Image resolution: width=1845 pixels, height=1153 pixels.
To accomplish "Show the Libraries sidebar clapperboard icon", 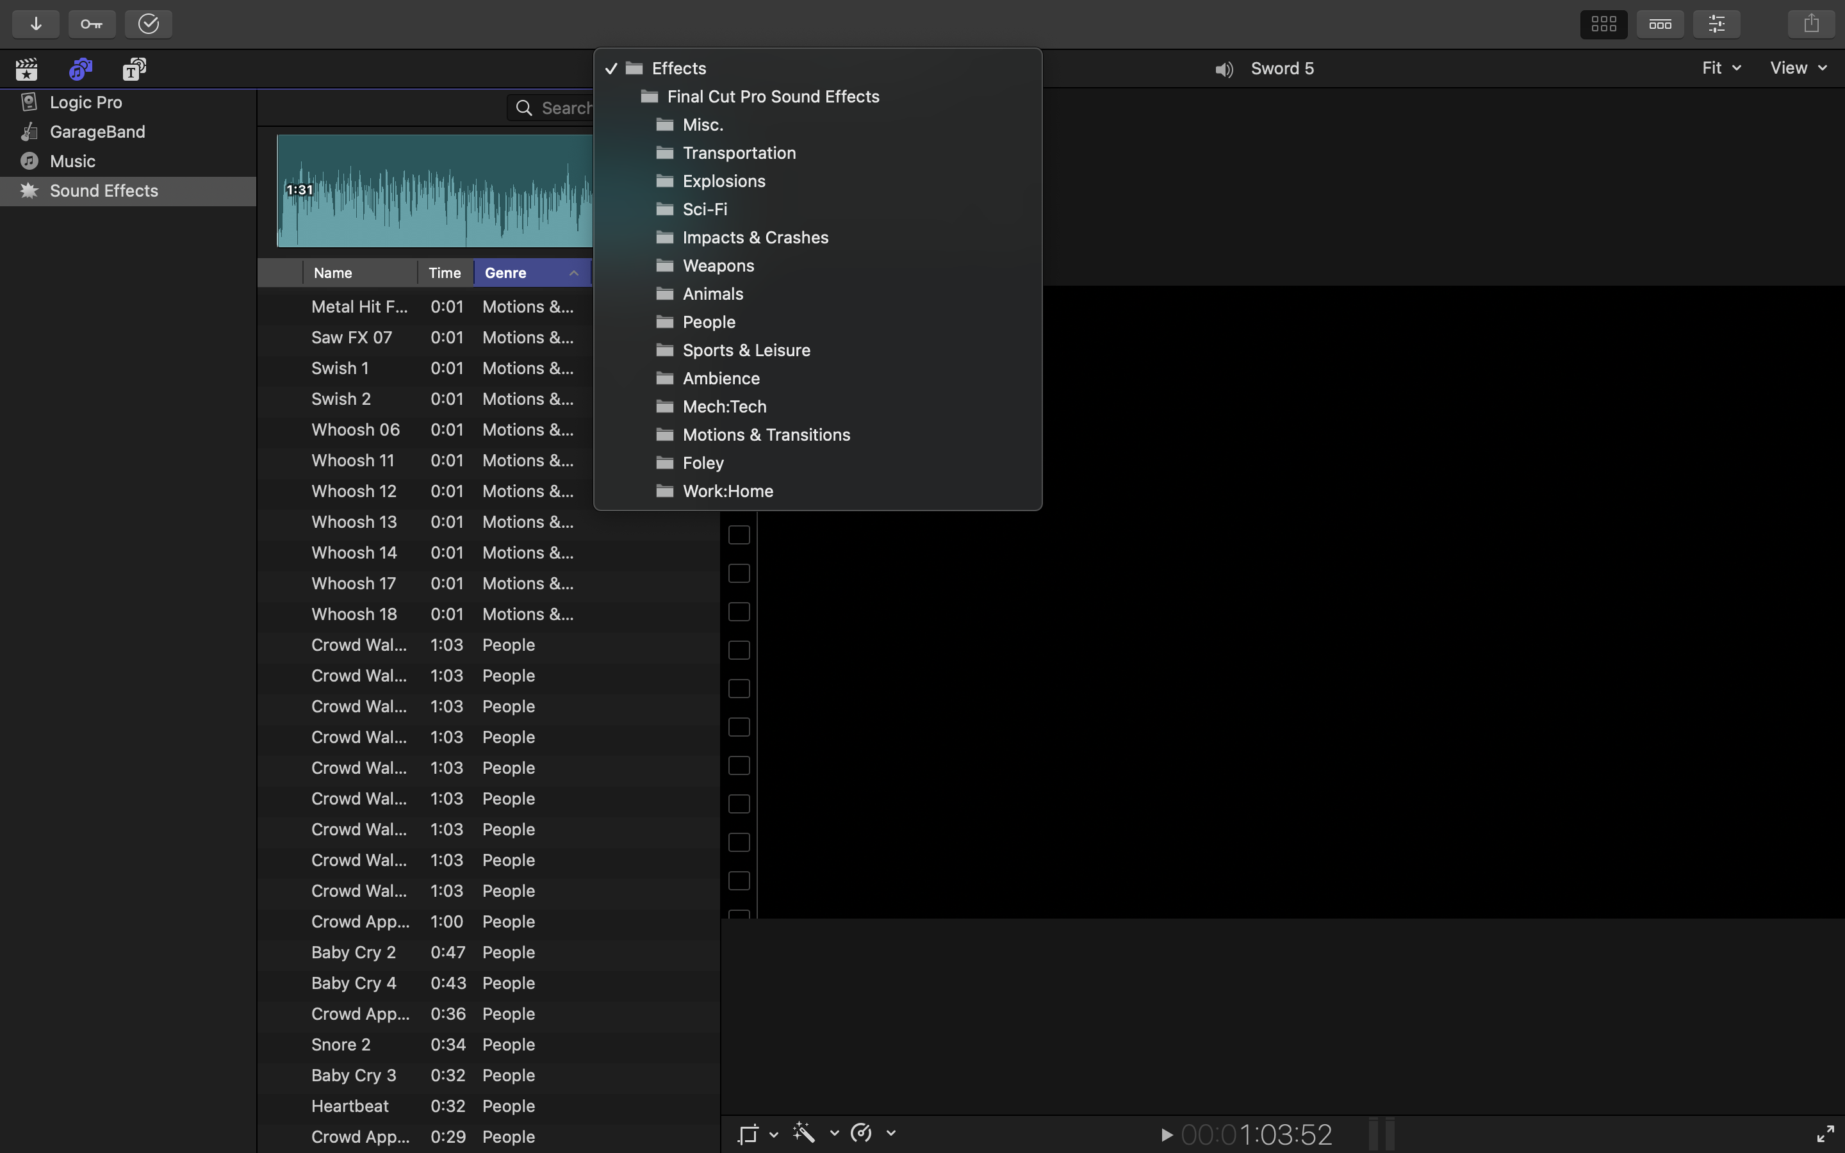I will [27, 69].
